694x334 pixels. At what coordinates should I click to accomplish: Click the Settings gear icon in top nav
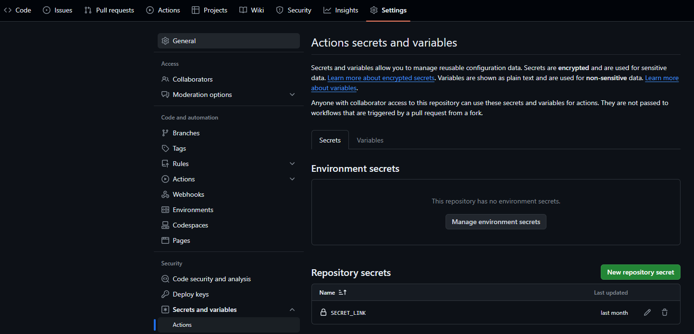(374, 10)
